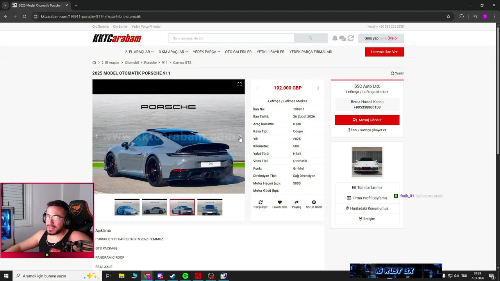The width and height of the screenshot is (500, 281).
Task: Click Giriş yap login link
Action: [371, 38]
